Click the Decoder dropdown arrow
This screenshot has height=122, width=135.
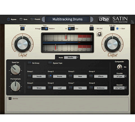click(126, 88)
